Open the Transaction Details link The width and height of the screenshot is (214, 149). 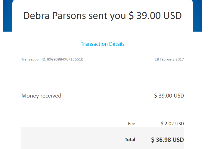pos(103,44)
